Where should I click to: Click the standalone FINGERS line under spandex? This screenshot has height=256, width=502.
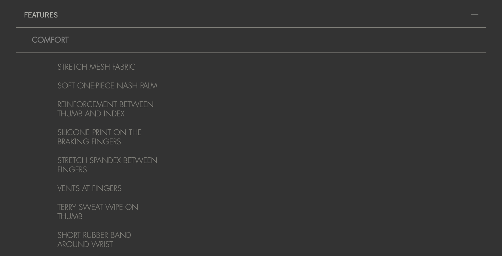[x=72, y=170]
